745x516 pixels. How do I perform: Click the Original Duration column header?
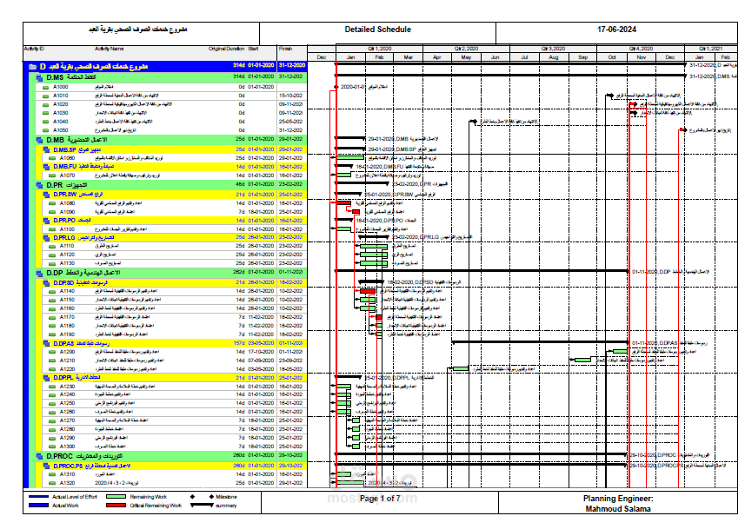tap(226, 49)
